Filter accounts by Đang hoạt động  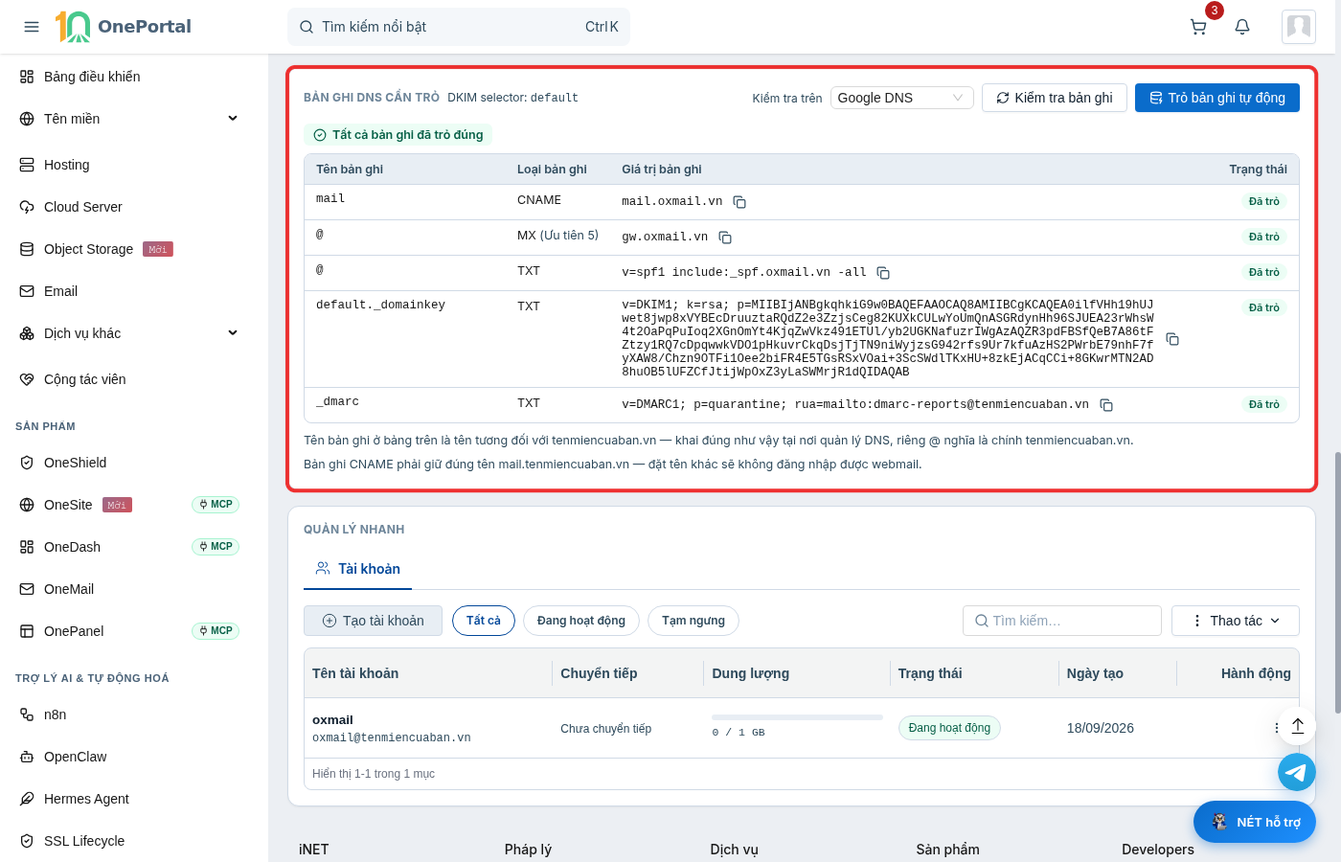tap(581, 621)
